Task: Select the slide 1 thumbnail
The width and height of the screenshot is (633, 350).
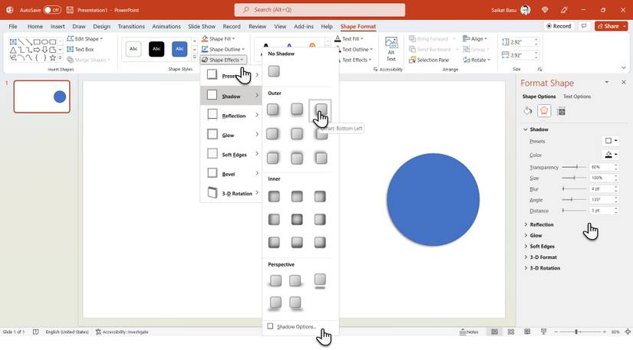Action: (x=42, y=96)
